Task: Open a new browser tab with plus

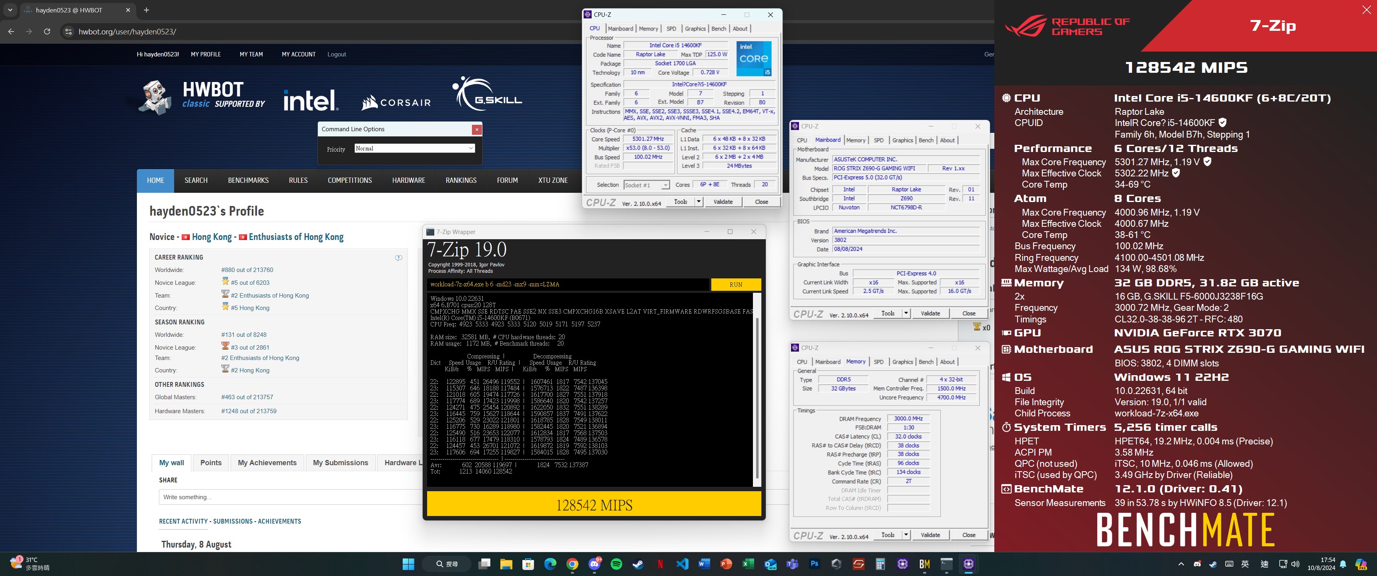Action: coord(147,10)
